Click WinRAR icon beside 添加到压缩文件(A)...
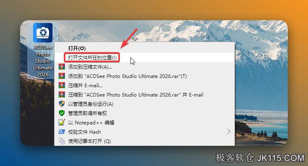The width and height of the screenshot is (308, 166). click(62, 67)
